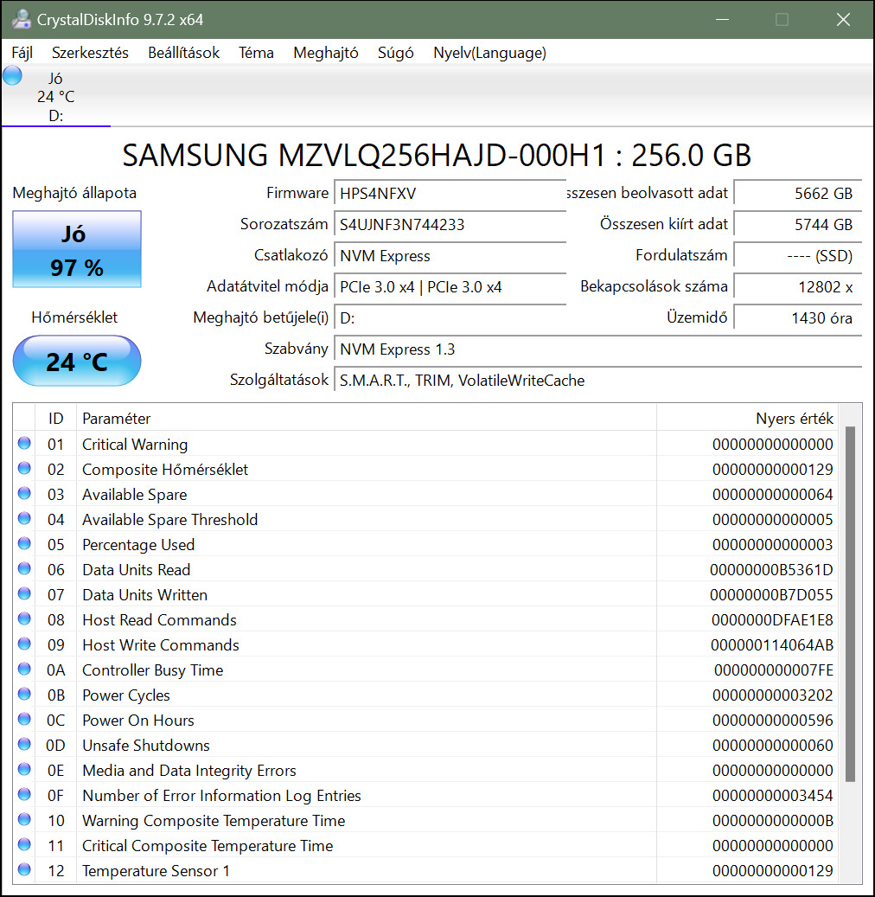This screenshot has width=875, height=897.
Task: Click the transfer mode field PCIe 3.0 x4
Action: point(450,286)
